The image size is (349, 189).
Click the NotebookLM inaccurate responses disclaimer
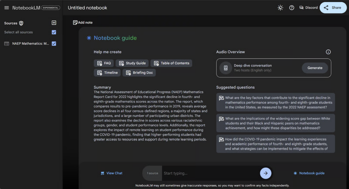point(212,186)
